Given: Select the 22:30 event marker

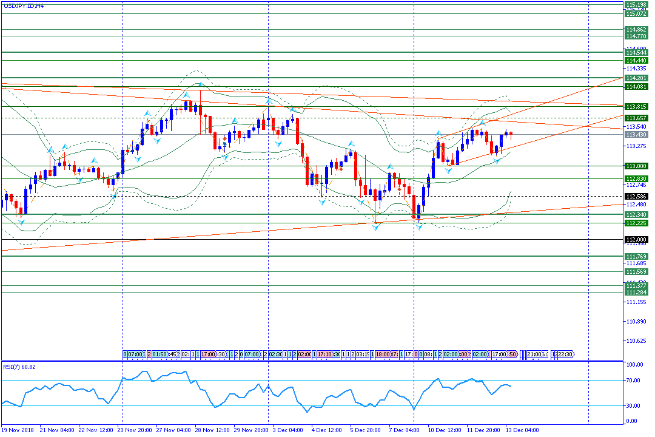Looking at the screenshot, I should [565, 354].
